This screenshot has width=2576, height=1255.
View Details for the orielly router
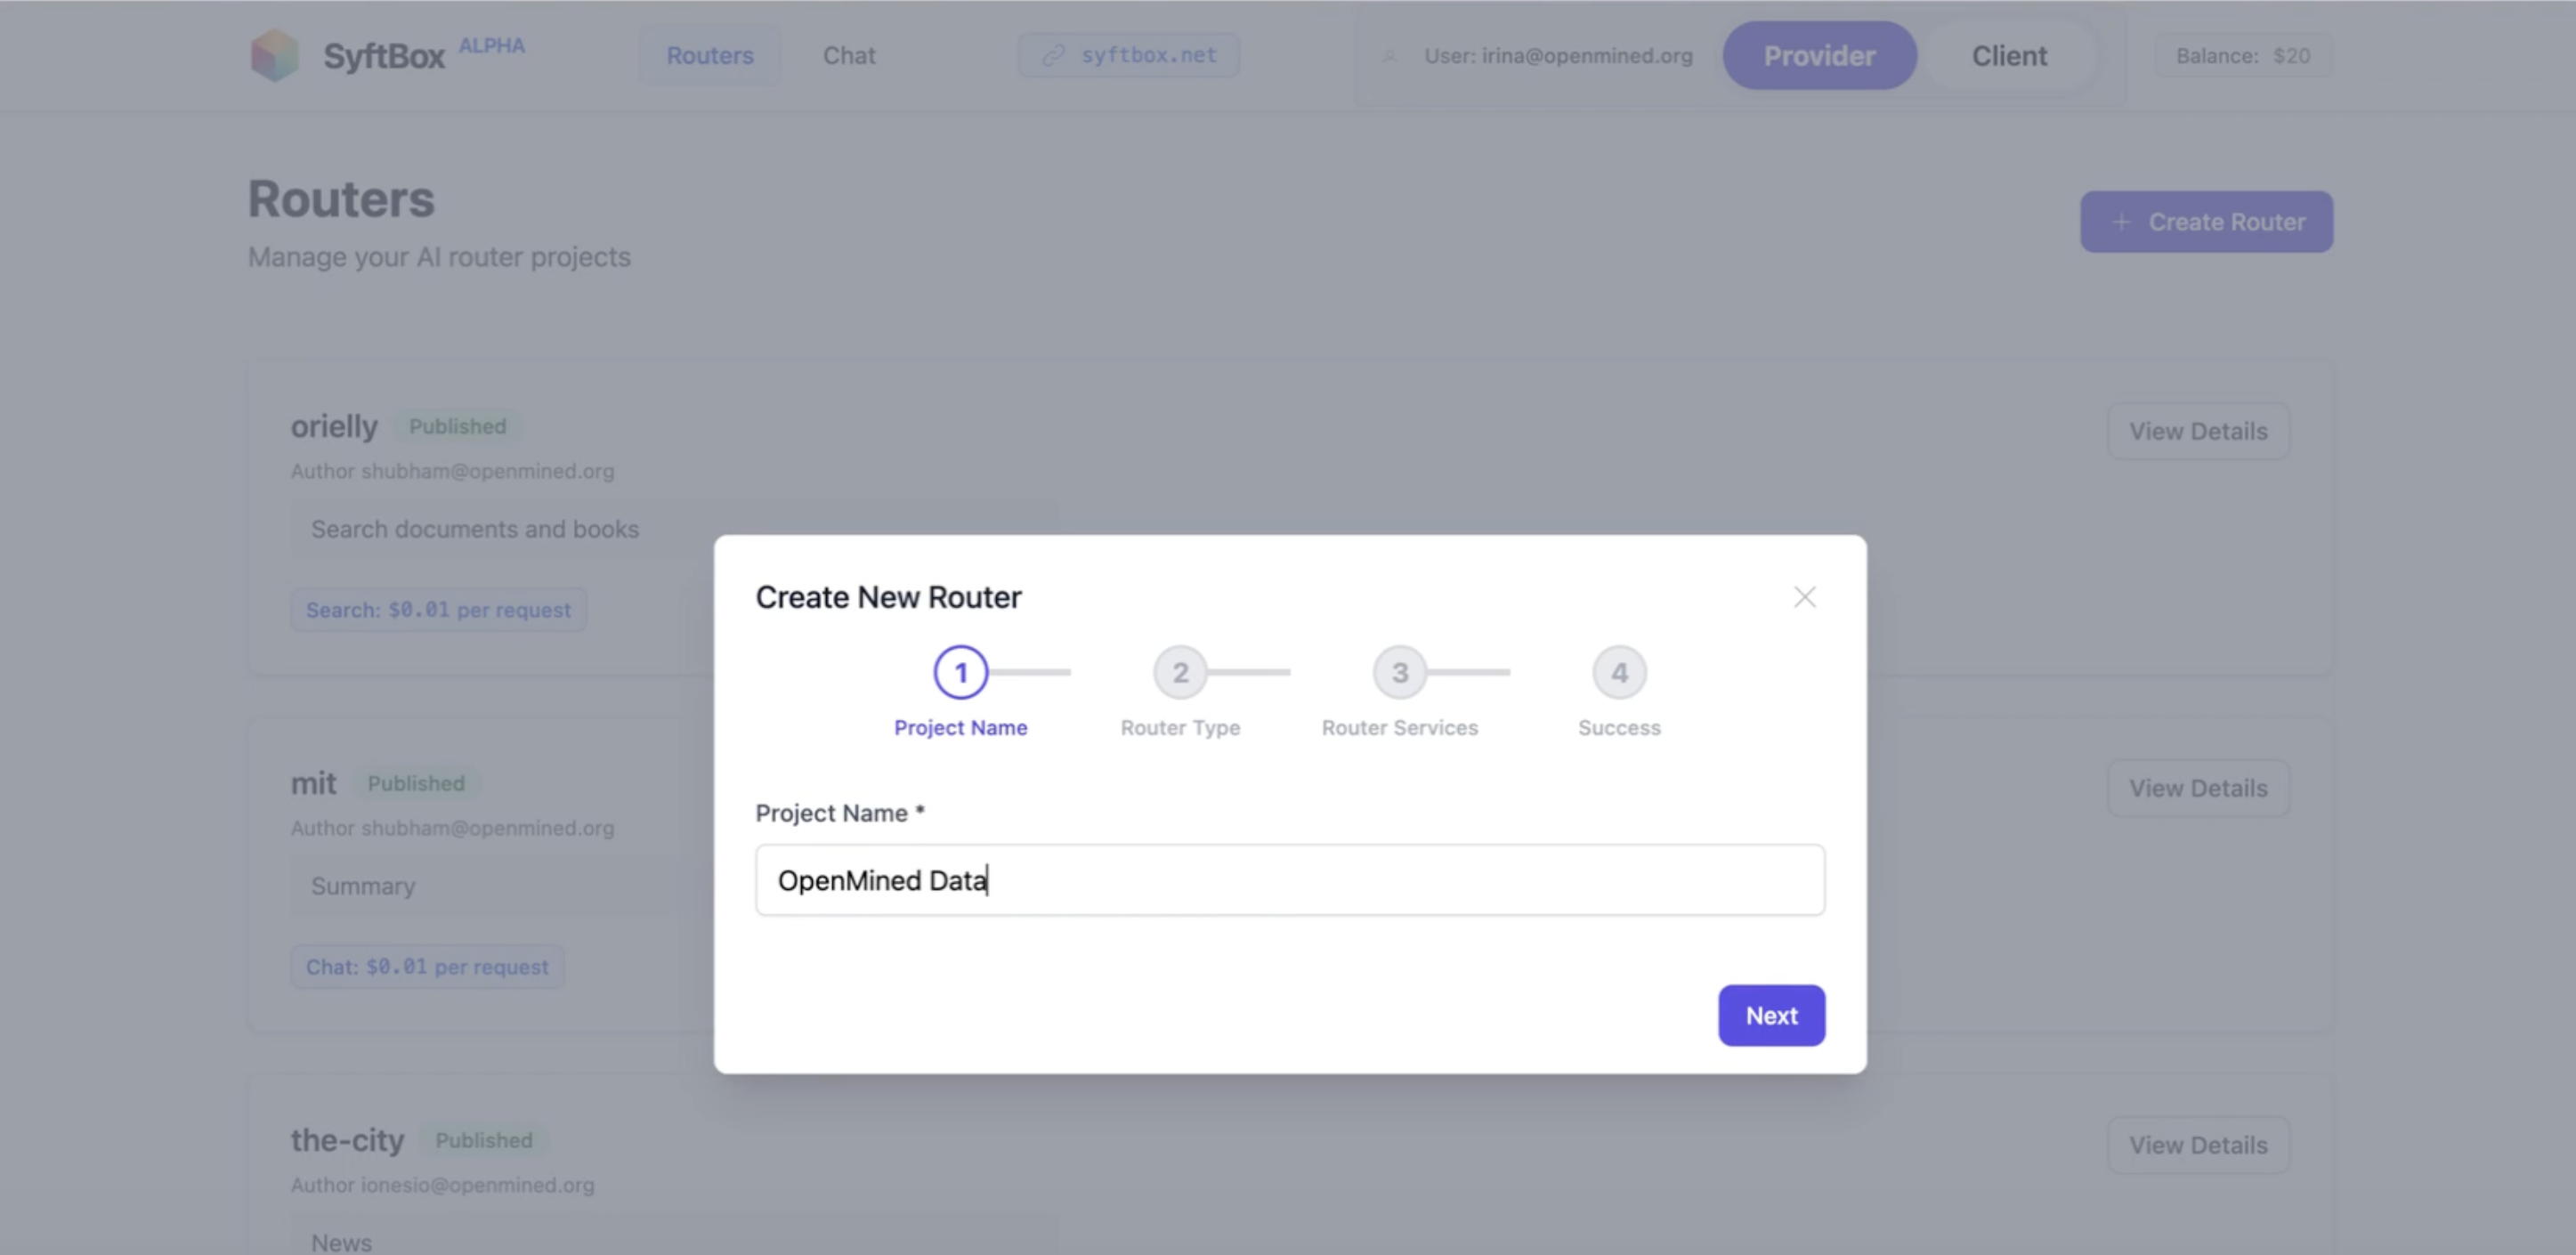[x=2198, y=431]
